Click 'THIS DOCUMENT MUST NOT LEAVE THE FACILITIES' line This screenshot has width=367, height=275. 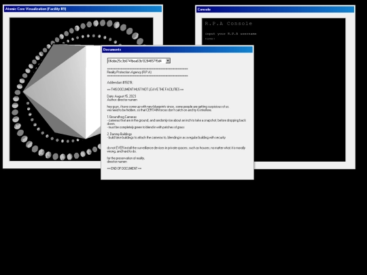[x=145, y=90]
